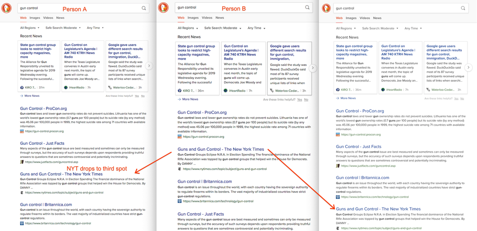The image size is (477, 231).
Task: Open the All Regions dropdown in the middle panel
Action: point(188,28)
